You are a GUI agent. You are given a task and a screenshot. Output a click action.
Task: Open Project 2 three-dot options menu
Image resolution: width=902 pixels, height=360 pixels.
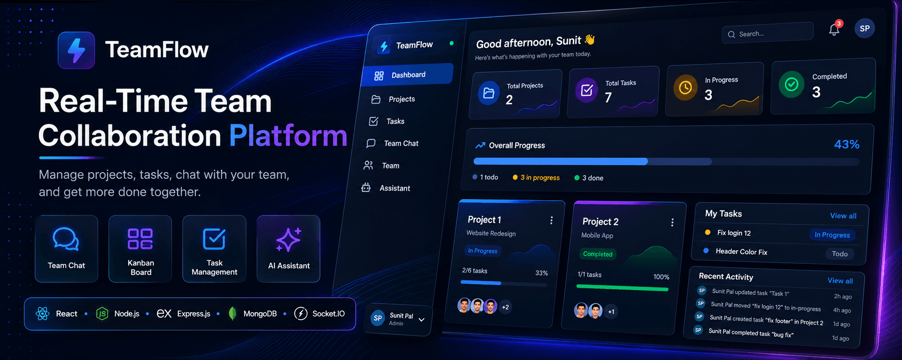tap(672, 222)
